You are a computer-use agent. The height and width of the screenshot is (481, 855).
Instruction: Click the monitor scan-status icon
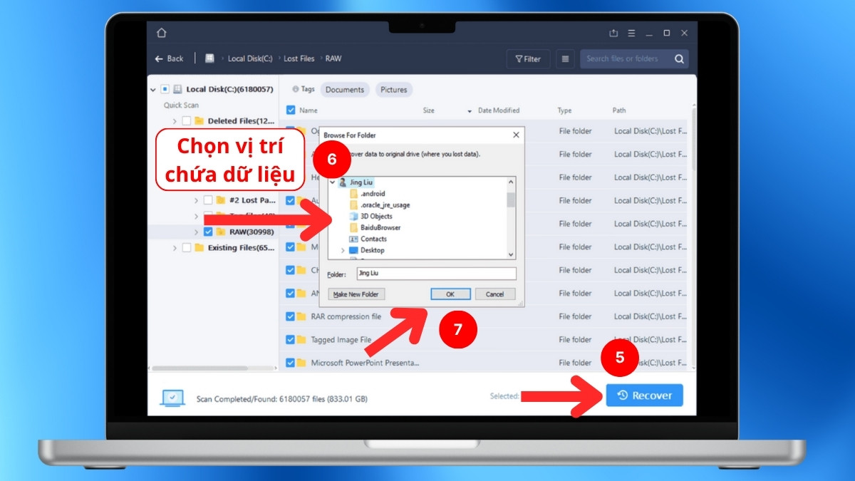click(172, 398)
